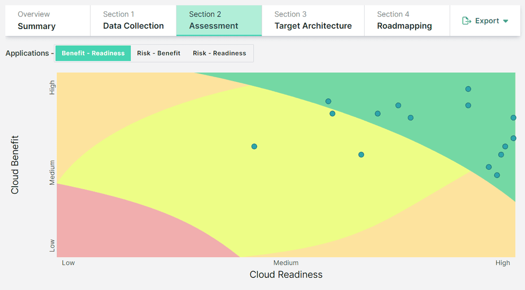525x290 pixels.
Task: Toggle the Risk - Readiness chart view
Action: tap(219, 53)
